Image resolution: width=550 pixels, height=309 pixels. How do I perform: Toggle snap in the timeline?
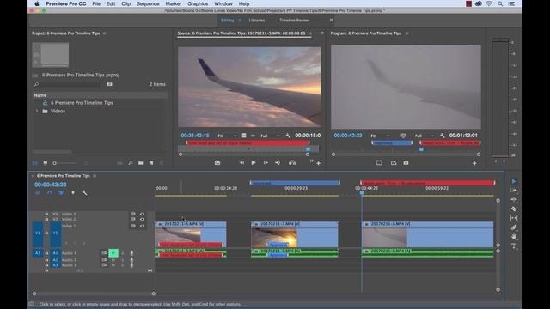click(50, 192)
